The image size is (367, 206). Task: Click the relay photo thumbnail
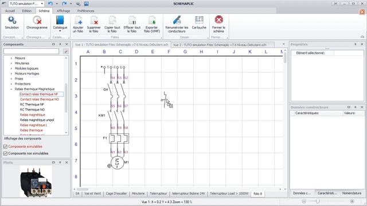click(x=36, y=181)
